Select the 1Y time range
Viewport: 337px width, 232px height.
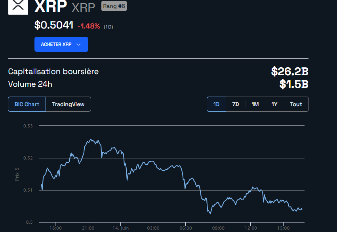[274, 104]
